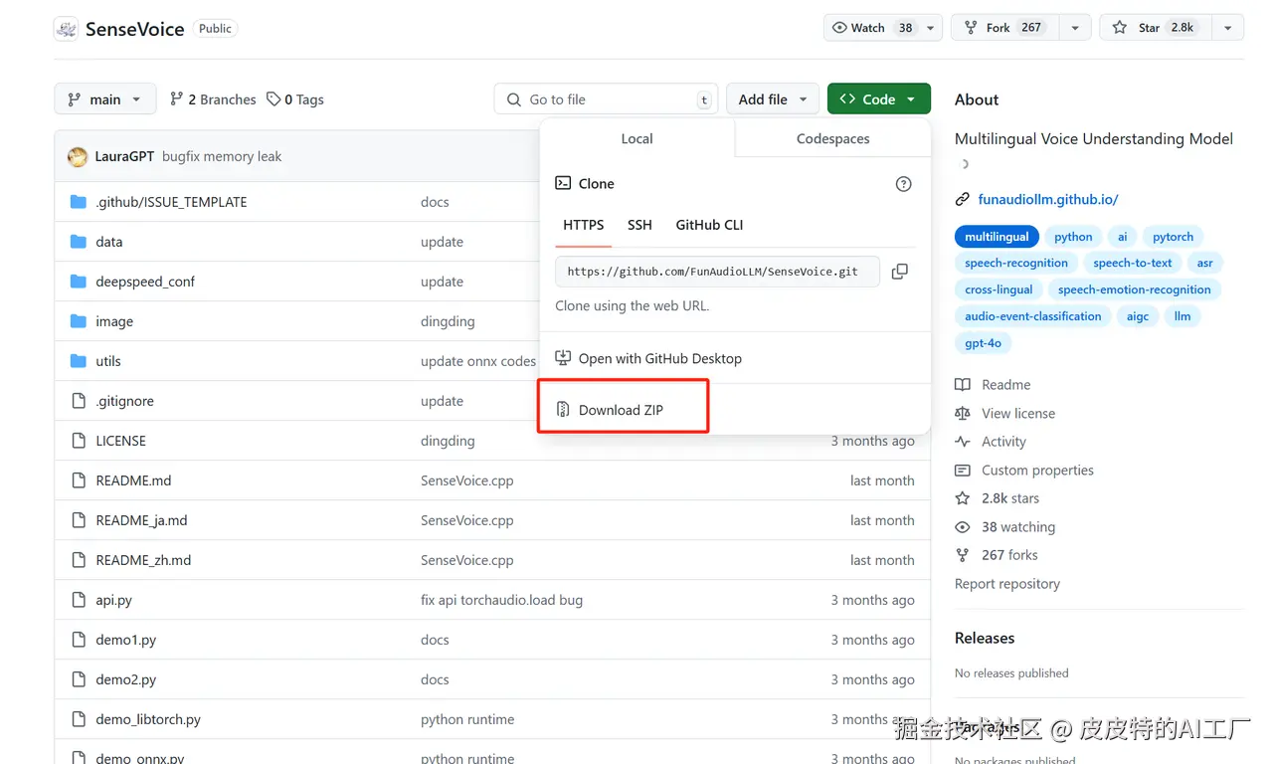Image resolution: width=1273 pixels, height=764 pixels.
Task: Click the GitHub Desktop download icon
Action: coord(563,358)
